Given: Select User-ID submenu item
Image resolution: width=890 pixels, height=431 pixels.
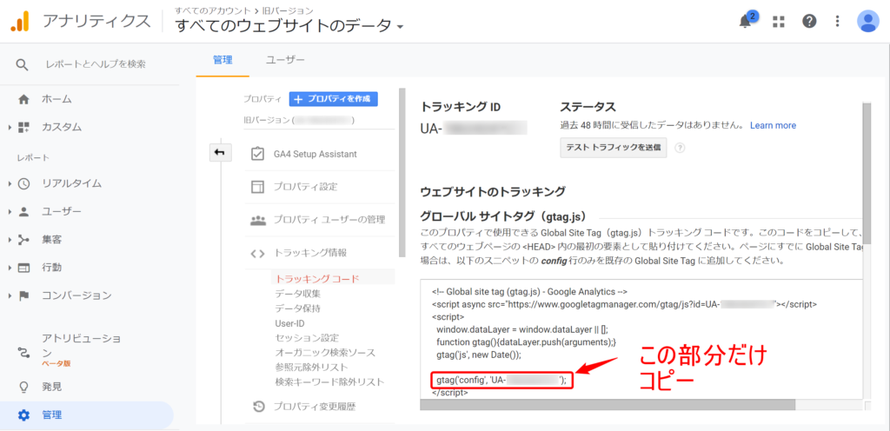Looking at the screenshot, I should pyautogui.click(x=289, y=323).
